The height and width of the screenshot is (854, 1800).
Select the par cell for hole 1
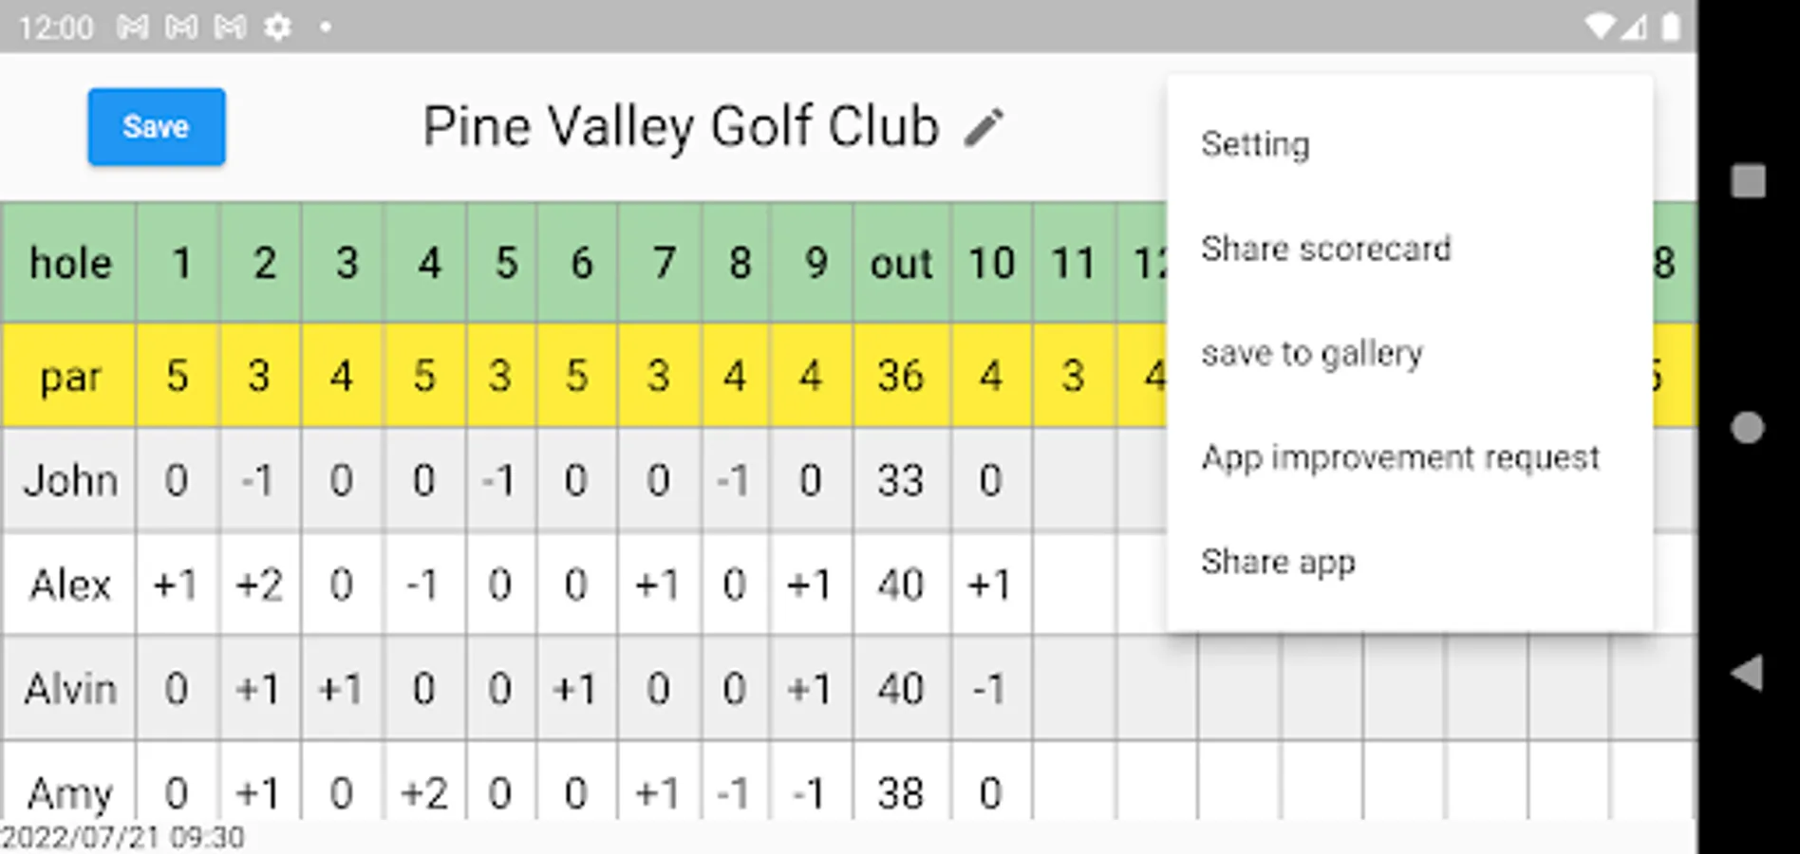[178, 376]
